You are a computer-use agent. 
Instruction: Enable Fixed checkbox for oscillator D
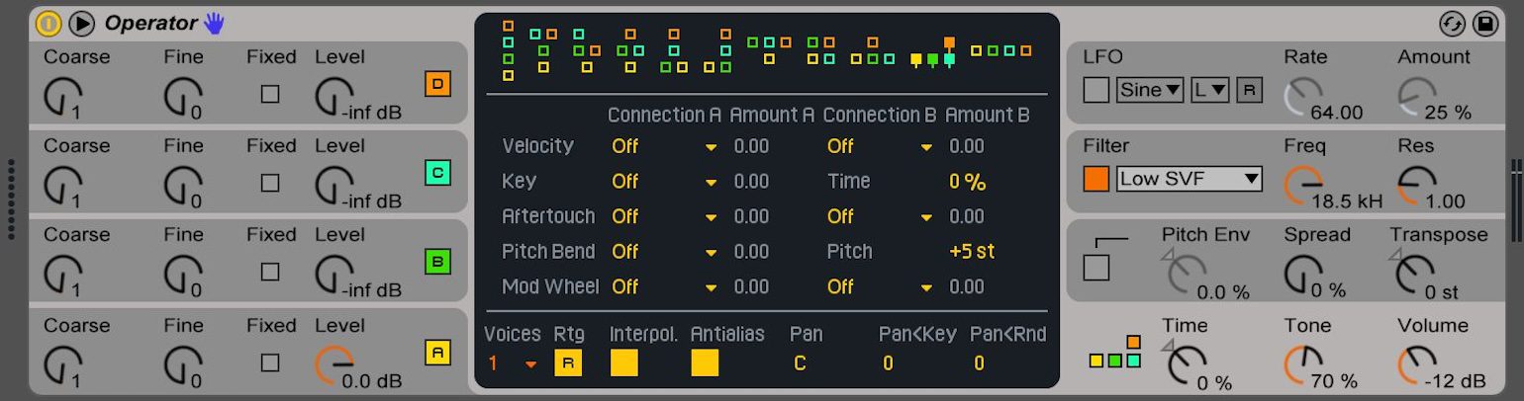[x=269, y=94]
